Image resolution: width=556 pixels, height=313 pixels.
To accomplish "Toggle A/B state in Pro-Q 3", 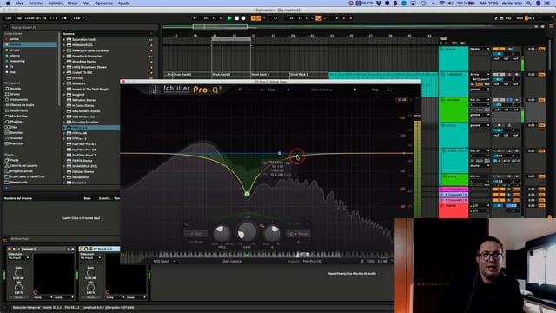I will tap(262, 90).
